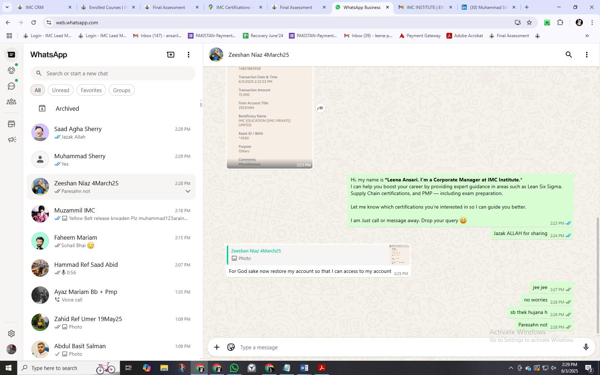Switch to the Enrolled Courses browser tab
Viewport: 600px width, 375px height.
[107, 7]
